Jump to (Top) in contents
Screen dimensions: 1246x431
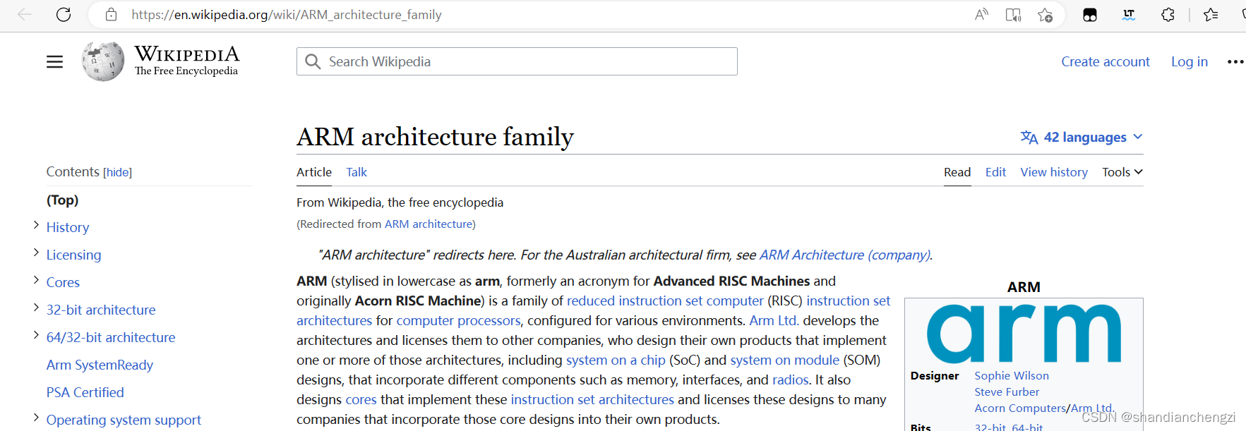coord(62,200)
